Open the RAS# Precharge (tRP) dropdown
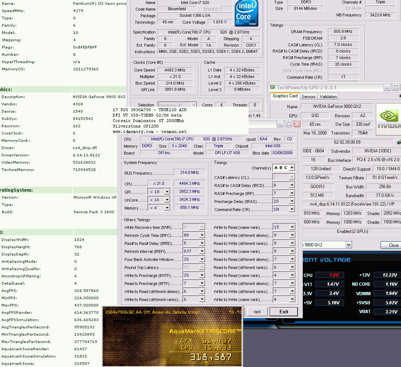Image resolution: width=401 pixels, height=367 pixels. (292, 194)
